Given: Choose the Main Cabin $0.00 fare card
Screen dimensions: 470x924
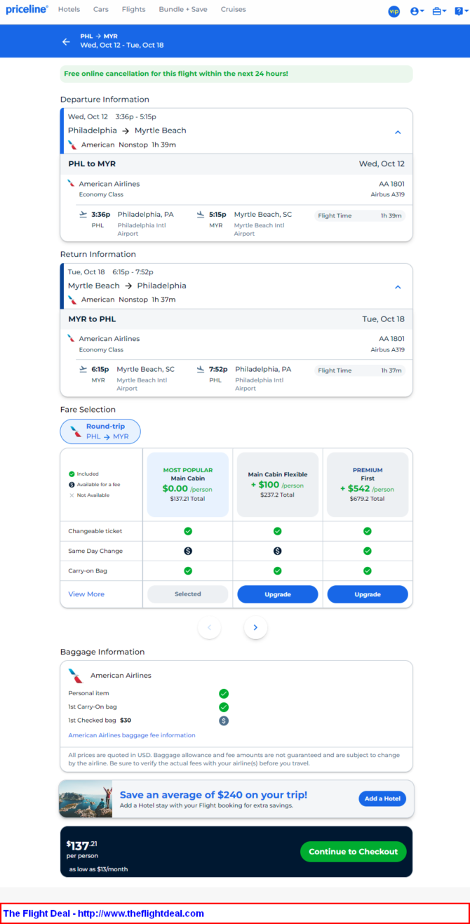Looking at the screenshot, I should pyautogui.click(x=187, y=485).
